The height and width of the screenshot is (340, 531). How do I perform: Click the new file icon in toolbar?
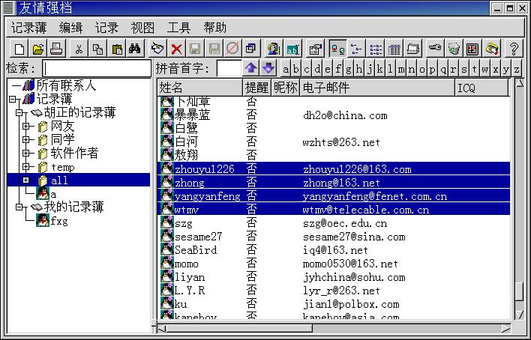click(19, 49)
